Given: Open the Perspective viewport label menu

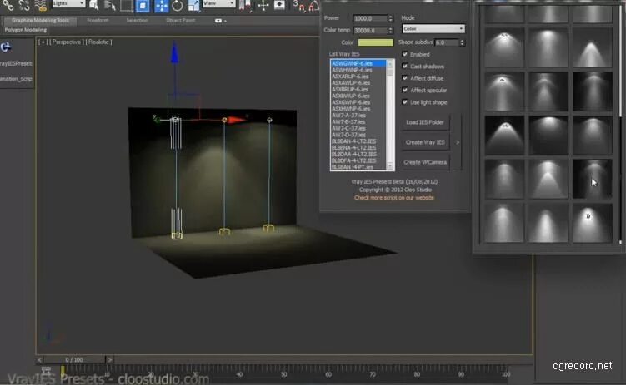Looking at the screenshot, I should click(x=67, y=42).
